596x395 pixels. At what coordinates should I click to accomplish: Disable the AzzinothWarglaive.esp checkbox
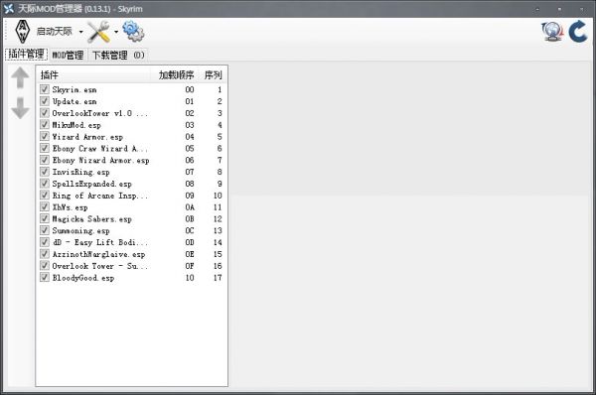[x=45, y=254]
